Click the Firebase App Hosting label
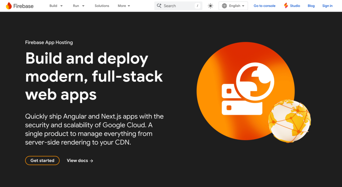This screenshot has width=342, height=187. click(x=49, y=42)
